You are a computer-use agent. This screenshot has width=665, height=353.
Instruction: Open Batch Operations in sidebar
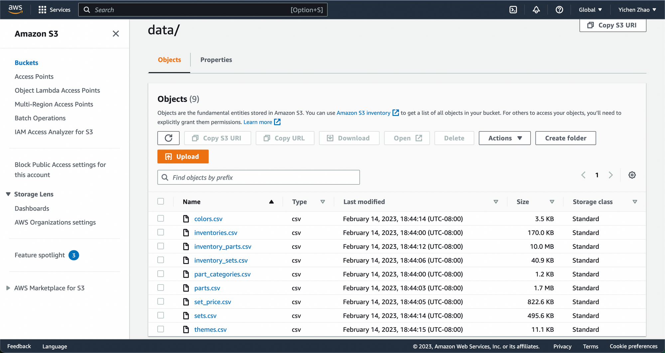(40, 118)
